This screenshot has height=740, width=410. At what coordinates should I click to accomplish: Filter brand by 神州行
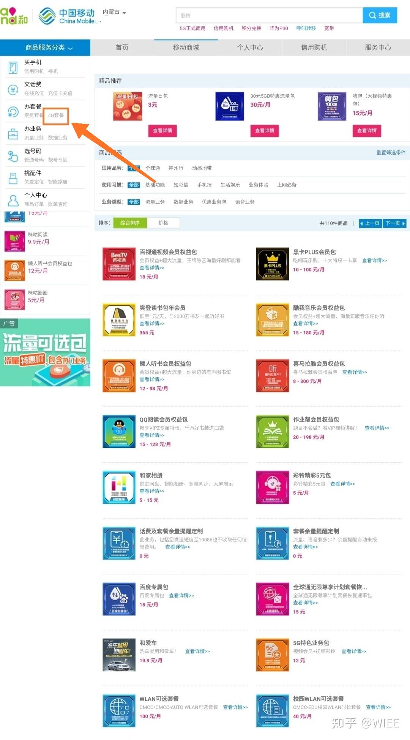pyautogui.click(x=176, y=168)
